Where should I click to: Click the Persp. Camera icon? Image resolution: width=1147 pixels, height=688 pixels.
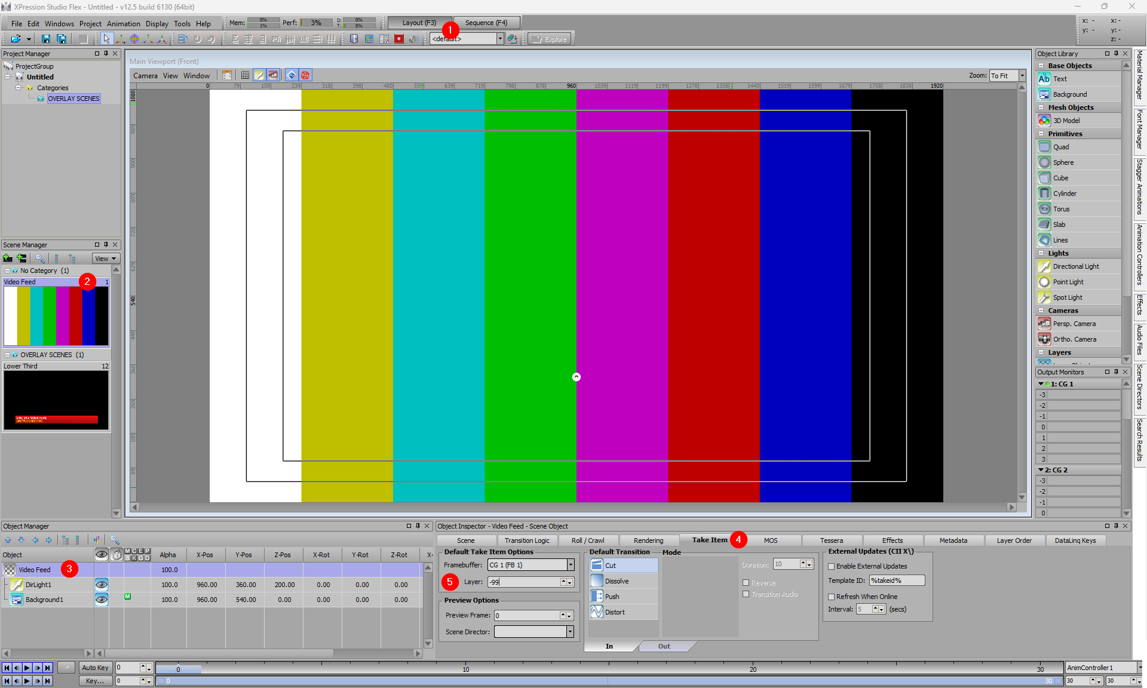(x=1044, y=324)
